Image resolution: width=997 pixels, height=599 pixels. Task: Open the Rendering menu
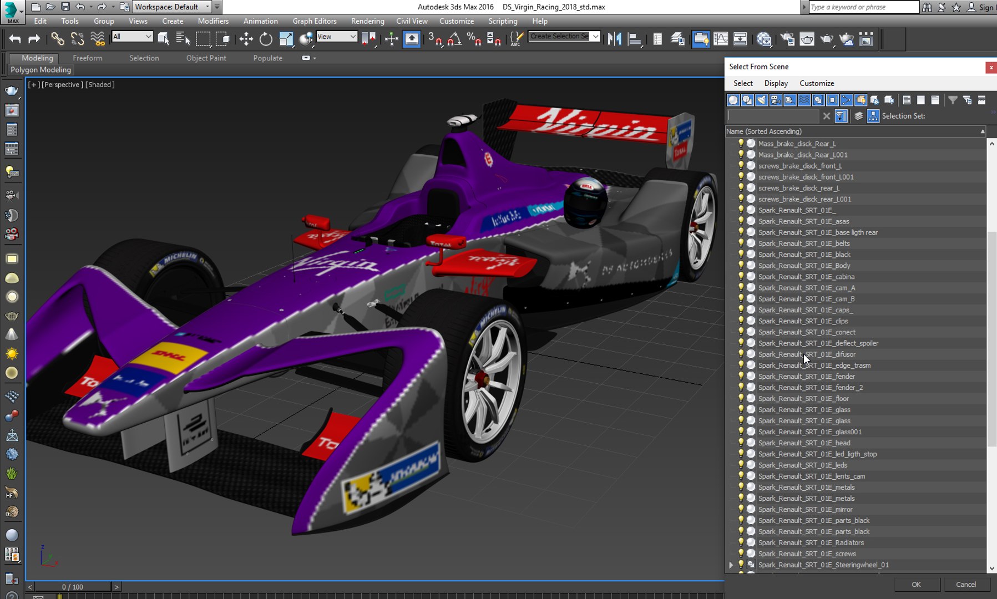point(367,21)
